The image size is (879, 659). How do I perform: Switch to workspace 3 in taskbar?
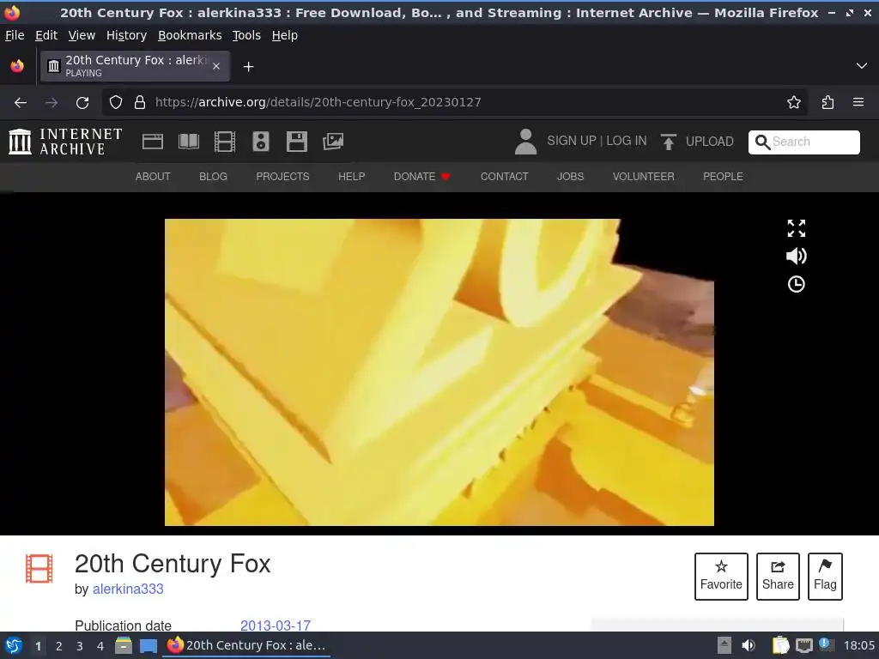coord(80,646)
